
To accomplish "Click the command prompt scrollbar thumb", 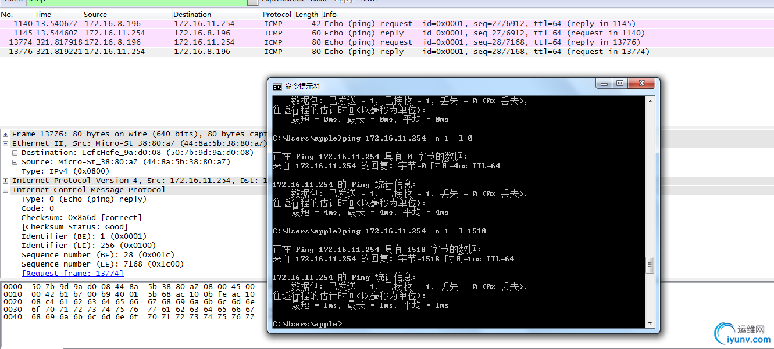I will 650,265.
